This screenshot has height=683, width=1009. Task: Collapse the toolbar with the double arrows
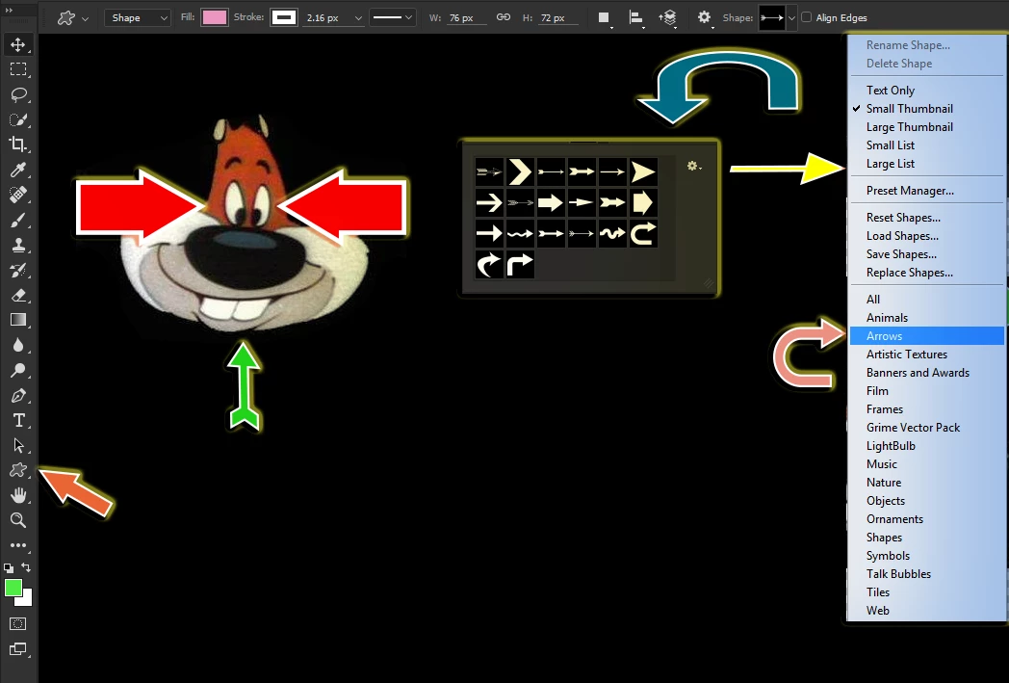[9, 11]
